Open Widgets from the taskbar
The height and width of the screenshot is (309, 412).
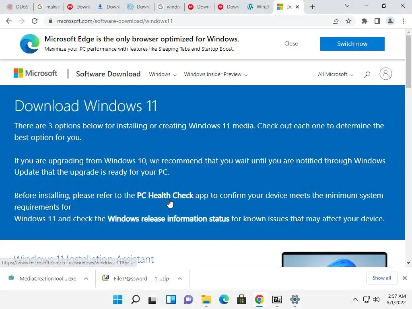click(x=171, y=299)
